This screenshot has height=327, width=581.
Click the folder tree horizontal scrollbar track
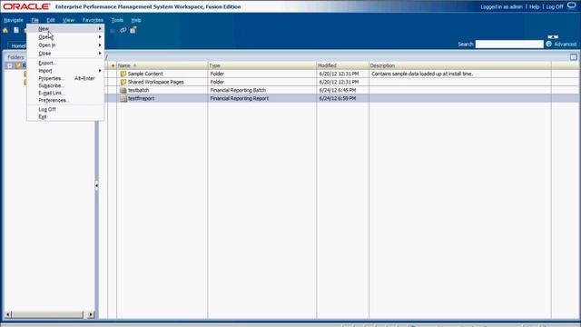47,315
